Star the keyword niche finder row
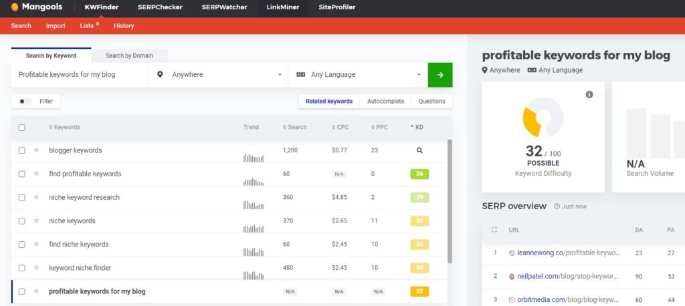Screen dimensions: 685x306 point(36,268)
